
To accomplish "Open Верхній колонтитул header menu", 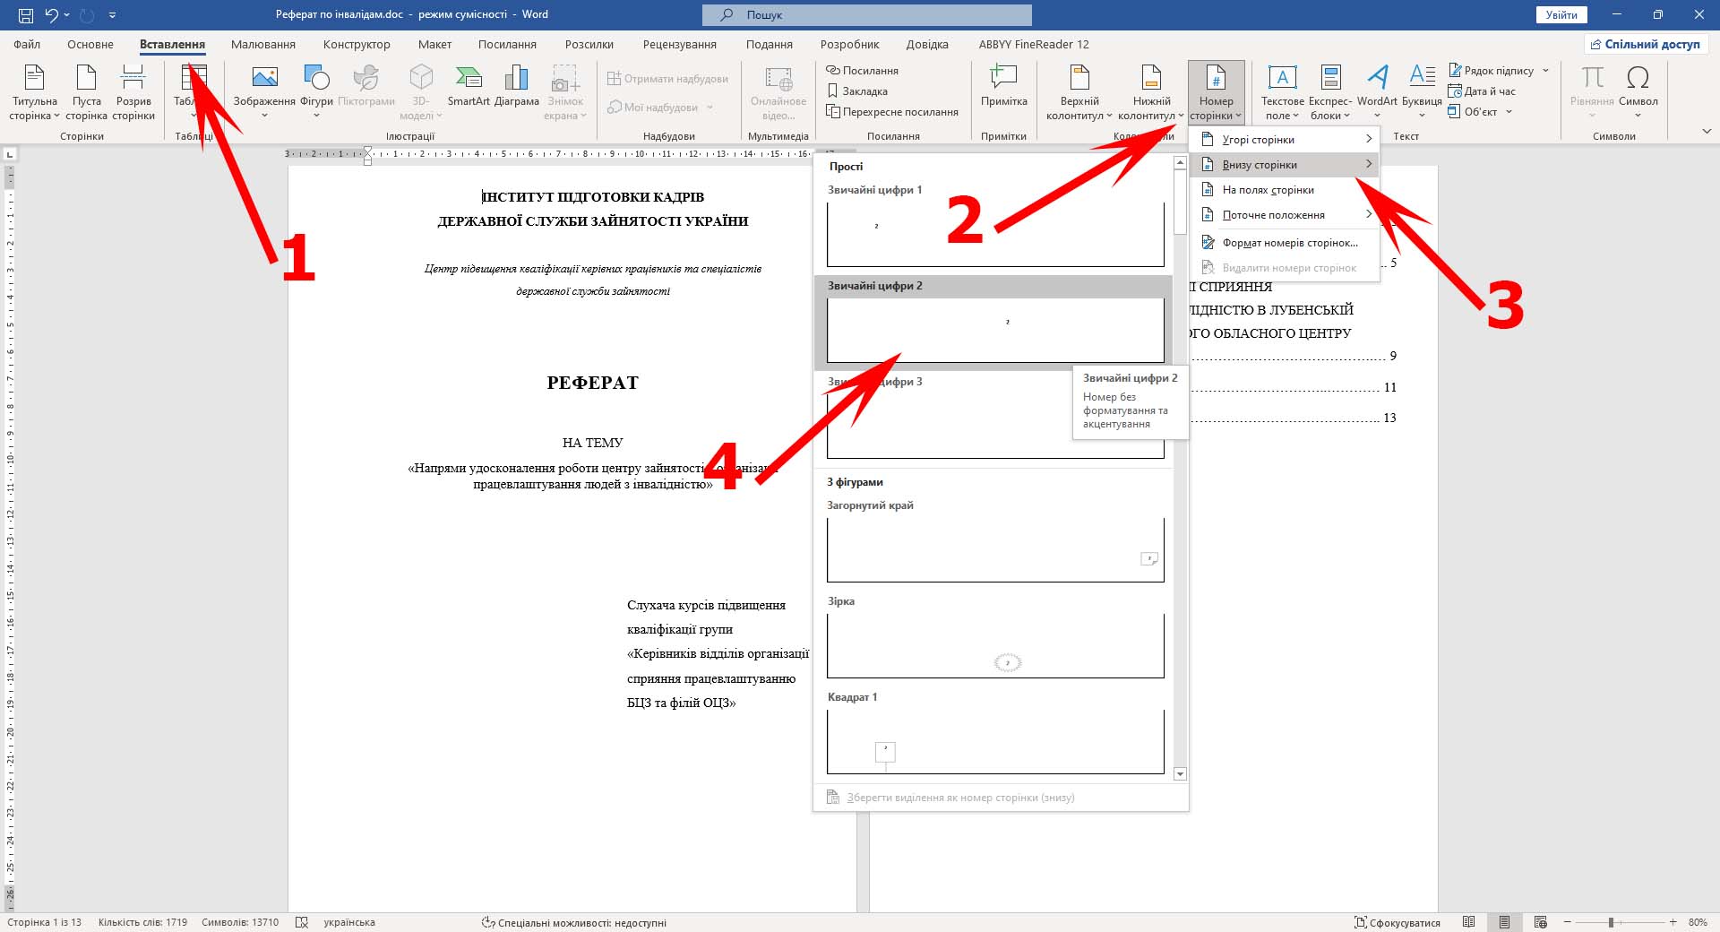I will (1079, 92).
